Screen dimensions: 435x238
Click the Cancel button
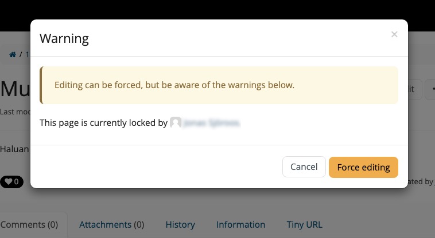[304, 167]
